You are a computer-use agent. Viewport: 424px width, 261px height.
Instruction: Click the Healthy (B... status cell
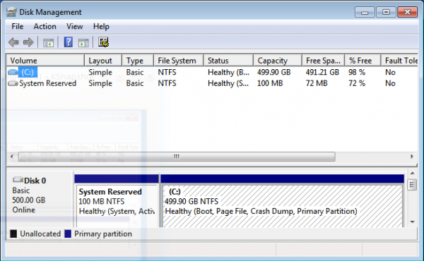[x=228, y=72]
